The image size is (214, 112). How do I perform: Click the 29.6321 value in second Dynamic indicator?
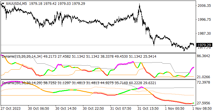pyautogui.click(x=150, y=83)
